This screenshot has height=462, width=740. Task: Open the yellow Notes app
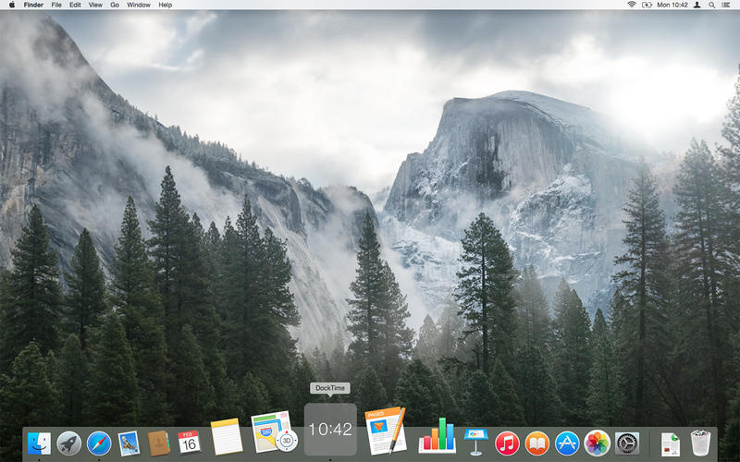(227, 437)
